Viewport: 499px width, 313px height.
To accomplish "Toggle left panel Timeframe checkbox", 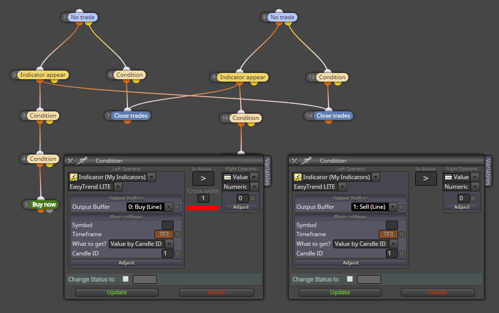I will 178,234.
